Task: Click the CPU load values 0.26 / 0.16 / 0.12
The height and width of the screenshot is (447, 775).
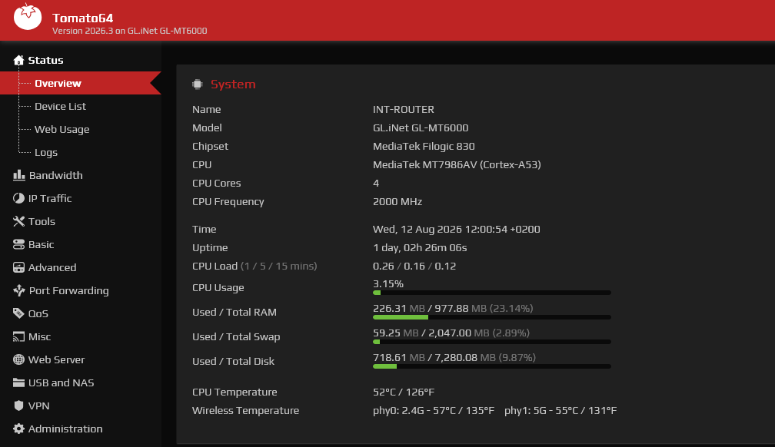Action: pos(414,266)
